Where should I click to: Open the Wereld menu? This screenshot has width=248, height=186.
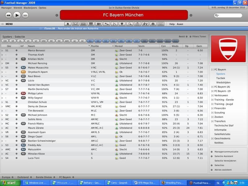pyautogui.click(x=18, y=8)
